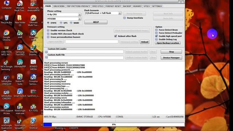Switch to the UNLOCKING tab

coord(59,6)
